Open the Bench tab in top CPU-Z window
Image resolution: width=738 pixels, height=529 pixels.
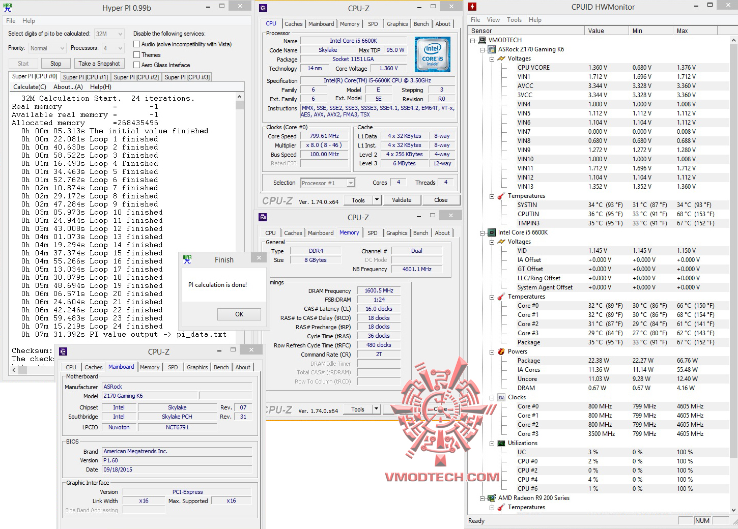(x=421, y=24)
